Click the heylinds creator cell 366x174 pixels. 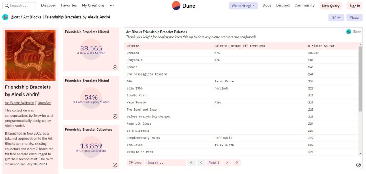pos(222,88)
